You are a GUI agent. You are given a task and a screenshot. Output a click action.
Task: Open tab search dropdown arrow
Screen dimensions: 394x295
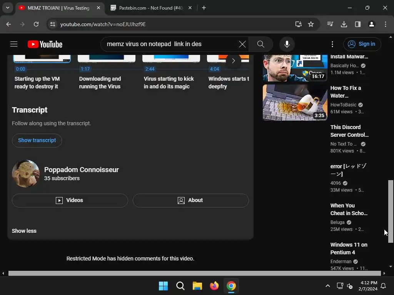pyautogui.click(x=8, y=8)
